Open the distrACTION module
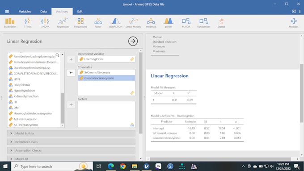This screenshot has height=171, width=304. click(x=115, y=23)
